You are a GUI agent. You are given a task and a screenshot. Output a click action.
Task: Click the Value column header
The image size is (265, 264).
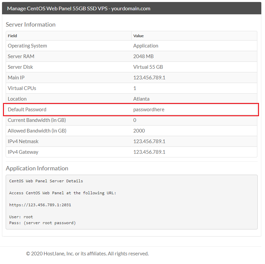point(138,36)
